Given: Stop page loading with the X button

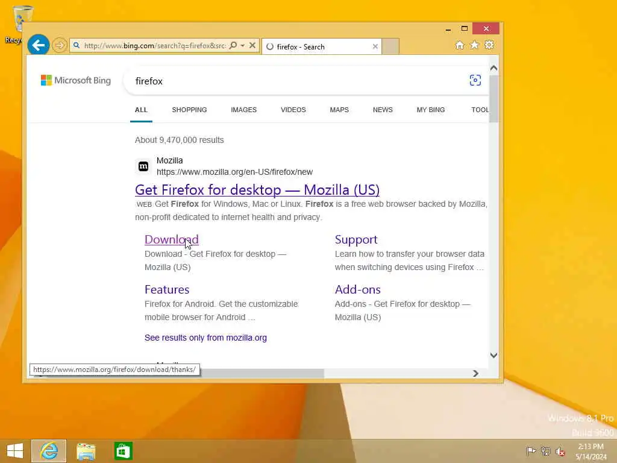Looking at the screenshot, I should tap(252, 45).
